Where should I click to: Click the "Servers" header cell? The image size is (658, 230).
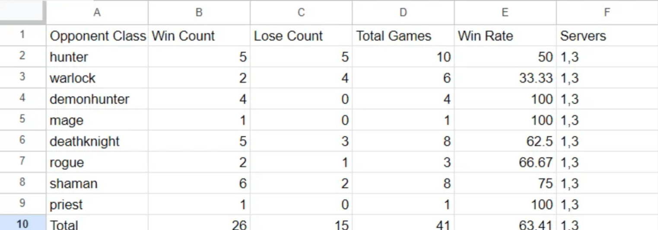(x=607, y=36)
